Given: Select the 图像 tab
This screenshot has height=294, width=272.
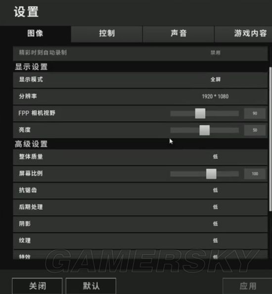Looking at the screenshot, I should click(x=36, y=34).
